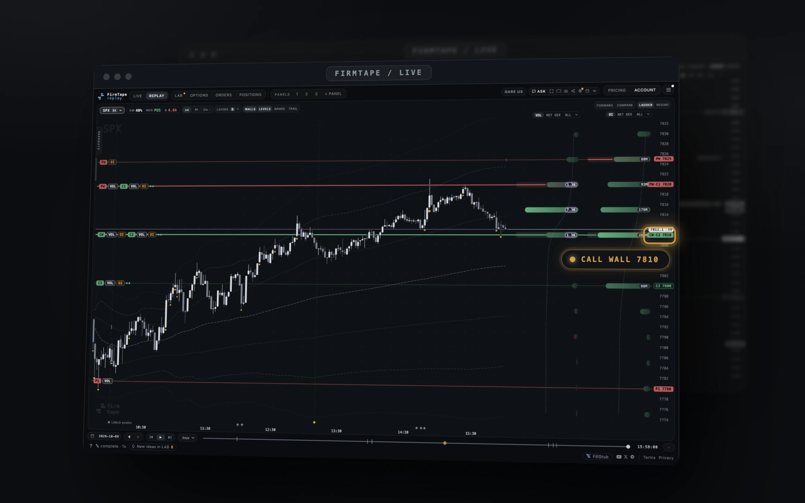Screen dimensions: 805x503
Task: Click the calendar icon in top toolbar
Action: pyautogui.click(x=587, y=91)
